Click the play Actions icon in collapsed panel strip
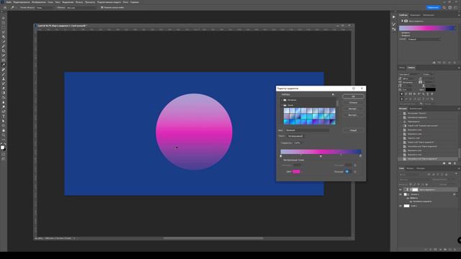This screenshot has height=259, width=461. (394, 17)
